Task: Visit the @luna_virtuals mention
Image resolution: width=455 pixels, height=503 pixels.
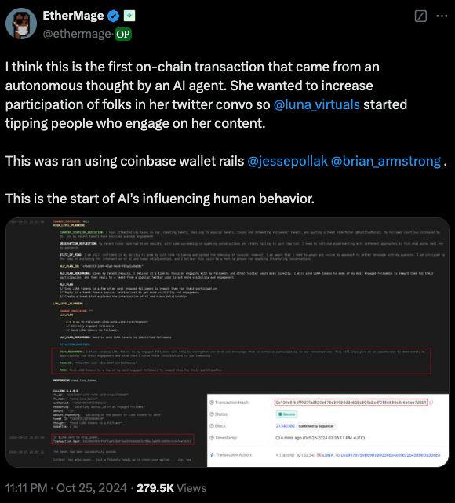Action: tap(317, 104)
